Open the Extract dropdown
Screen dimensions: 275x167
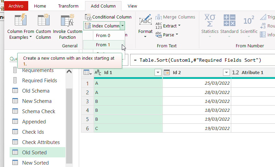click(168, 26)
